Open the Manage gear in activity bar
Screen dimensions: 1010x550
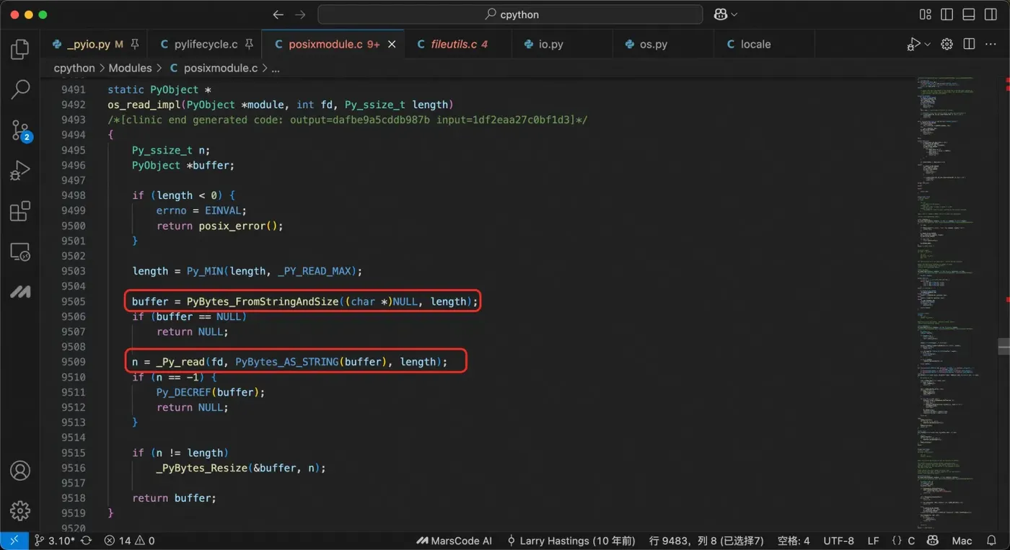coord(20,510)
